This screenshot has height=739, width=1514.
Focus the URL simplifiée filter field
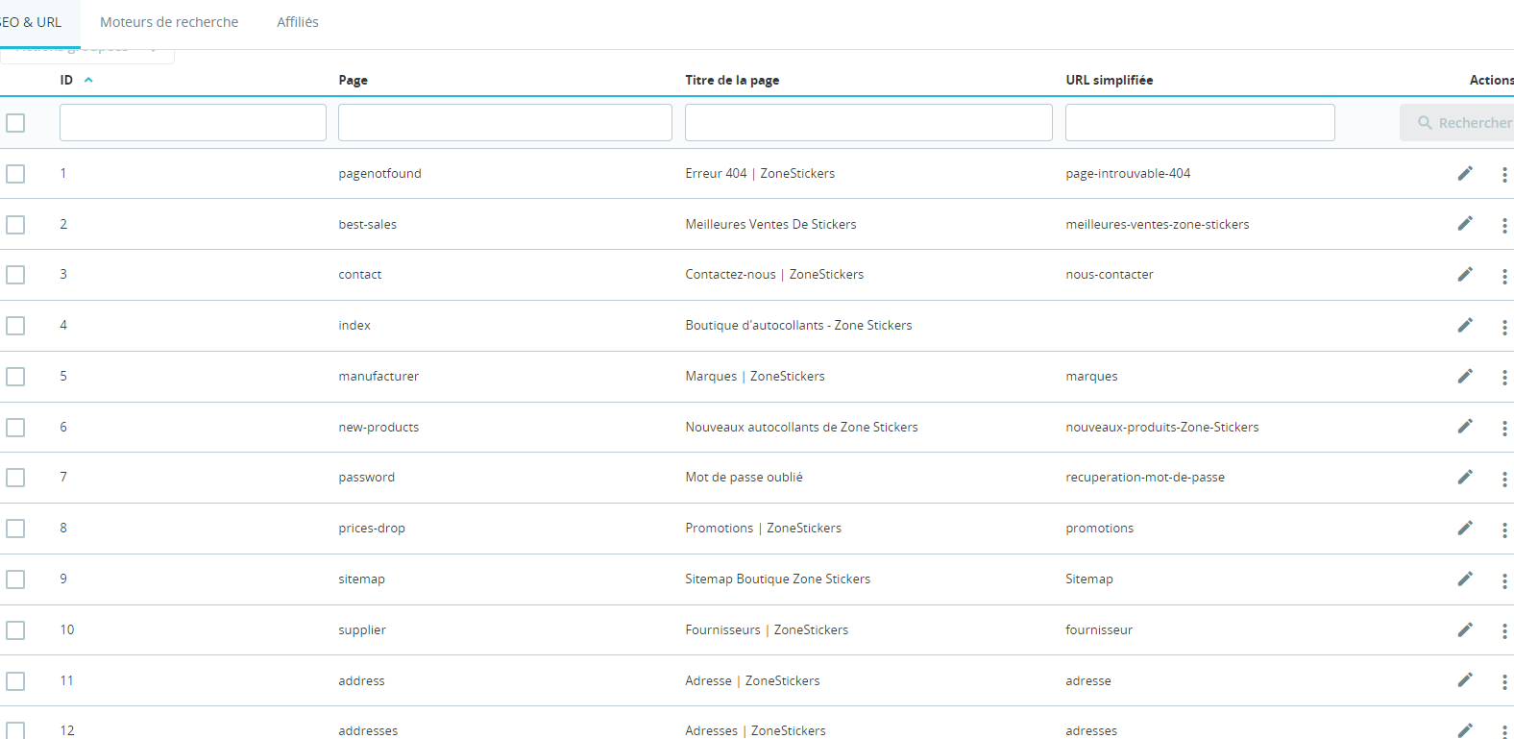1200,123
